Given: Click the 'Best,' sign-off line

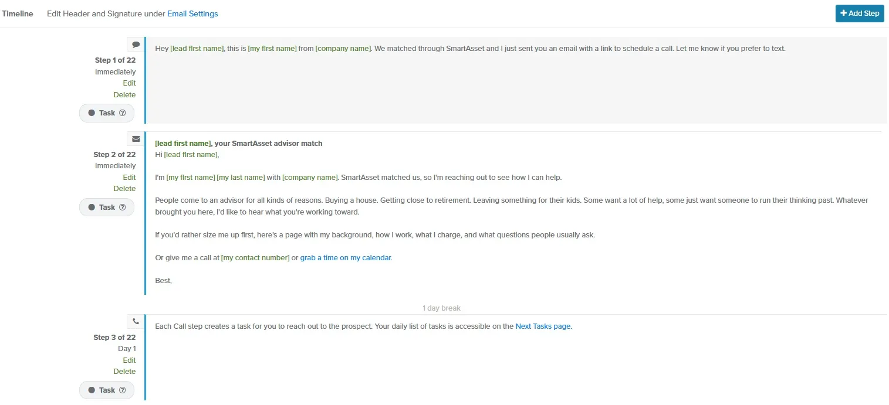Looking at the screenshot, I should (x=163, y=281).
